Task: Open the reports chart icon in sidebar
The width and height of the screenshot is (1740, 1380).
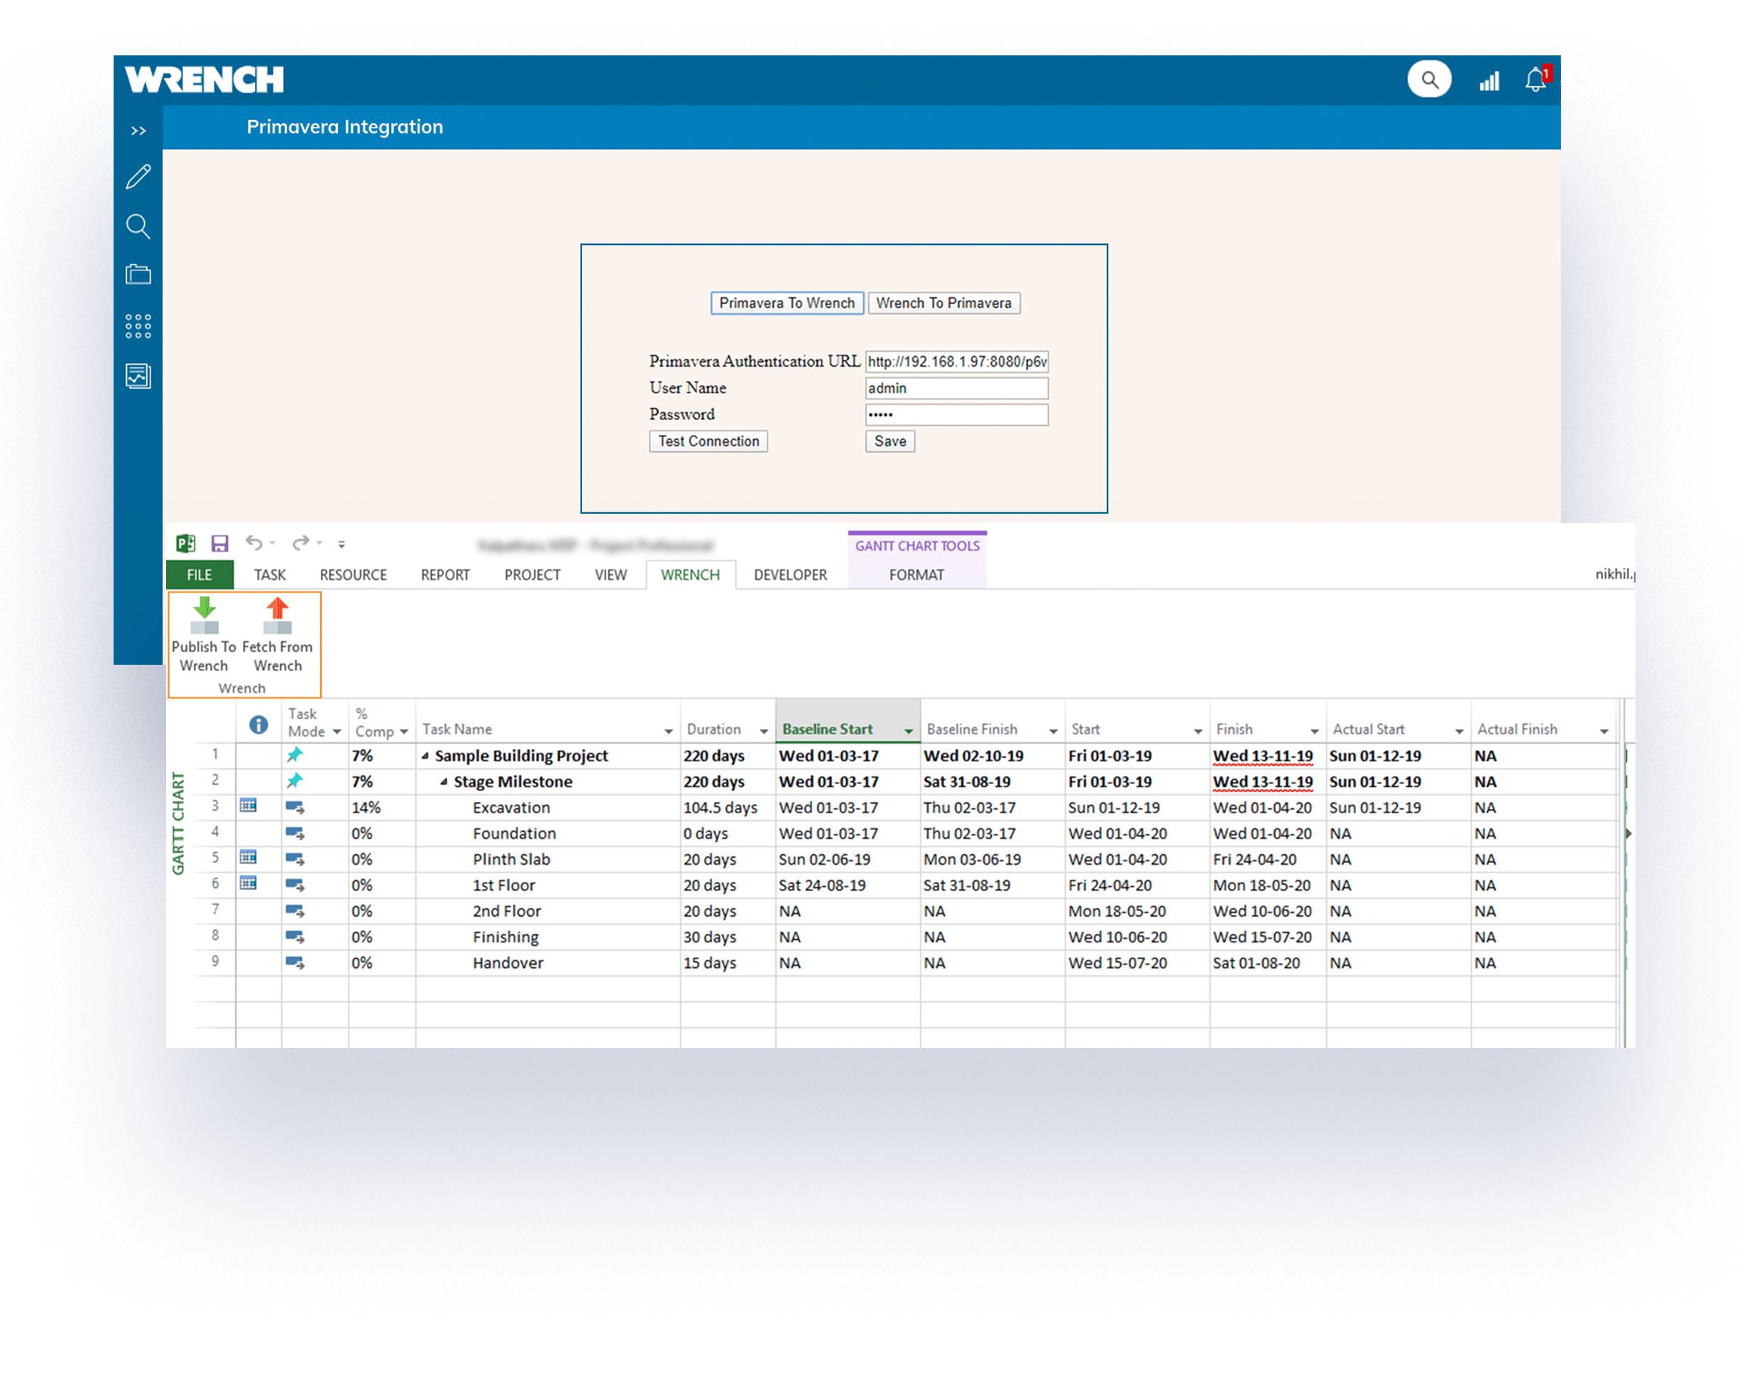Action: click(138, 376)
